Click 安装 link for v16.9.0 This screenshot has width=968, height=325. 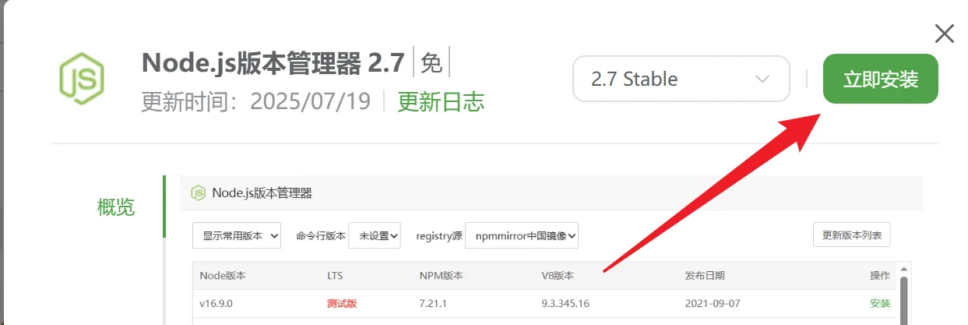pos(880,303)
